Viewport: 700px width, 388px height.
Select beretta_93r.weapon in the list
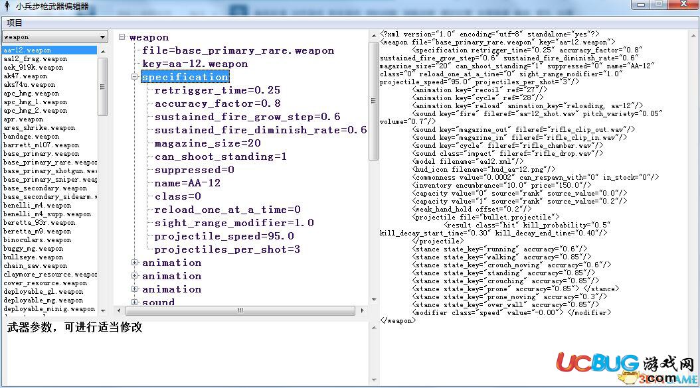(x=39, y=223)
